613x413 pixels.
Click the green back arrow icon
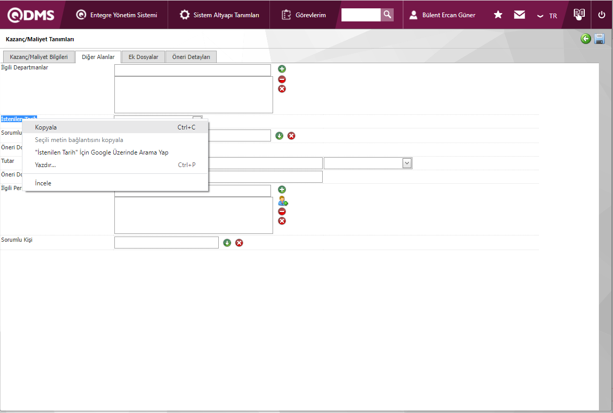pyautogui.click(x=585, y=38)
